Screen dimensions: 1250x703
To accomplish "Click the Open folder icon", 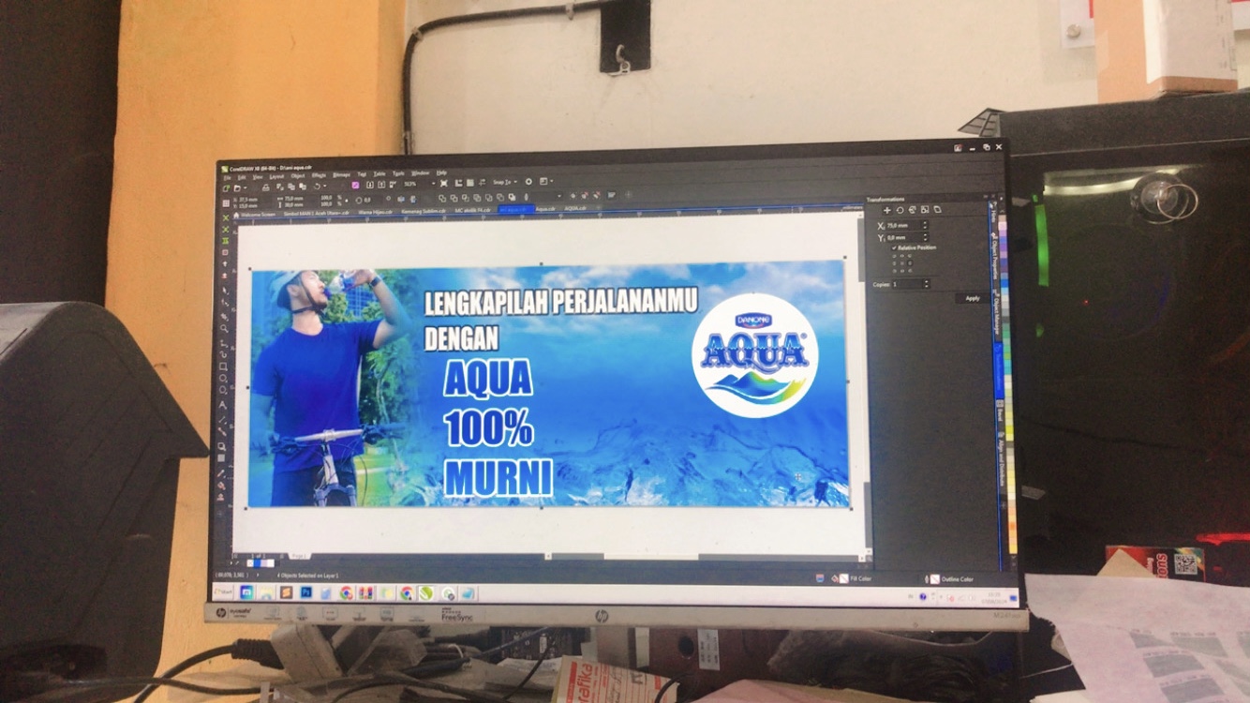I will click(235, 187).
